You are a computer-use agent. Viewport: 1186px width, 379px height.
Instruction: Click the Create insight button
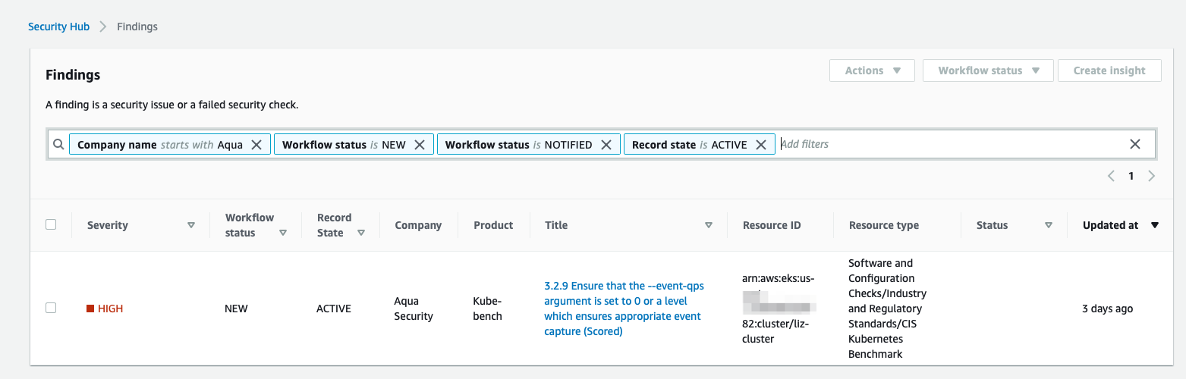(x=1109, y=70)
